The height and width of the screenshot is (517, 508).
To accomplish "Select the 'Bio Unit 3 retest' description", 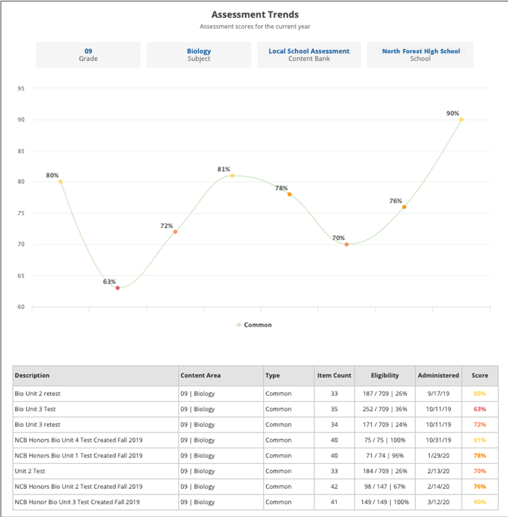I will point(38,424).
